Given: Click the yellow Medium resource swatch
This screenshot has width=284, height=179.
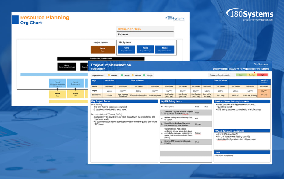Looking at the screenshot, I should (x=252, y=75).
